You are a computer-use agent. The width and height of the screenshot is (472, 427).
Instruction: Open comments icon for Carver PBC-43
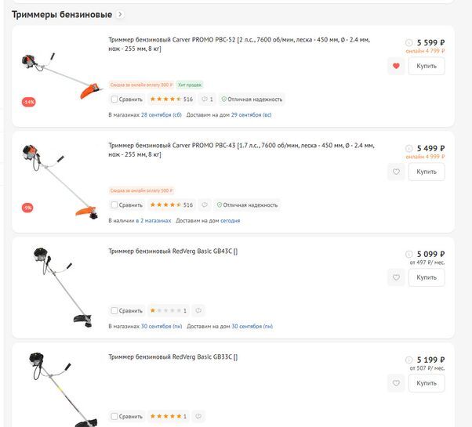(x=205, y=204)
